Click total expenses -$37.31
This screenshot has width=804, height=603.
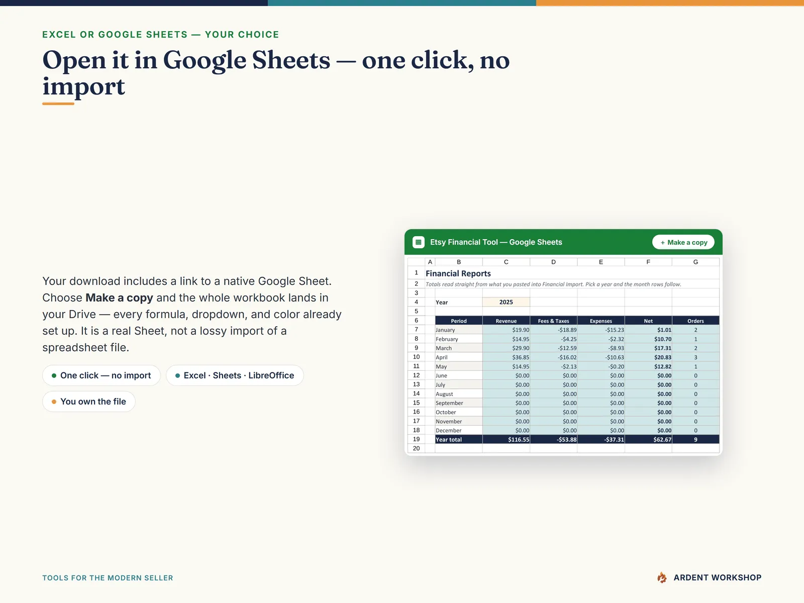click(601, 439)
